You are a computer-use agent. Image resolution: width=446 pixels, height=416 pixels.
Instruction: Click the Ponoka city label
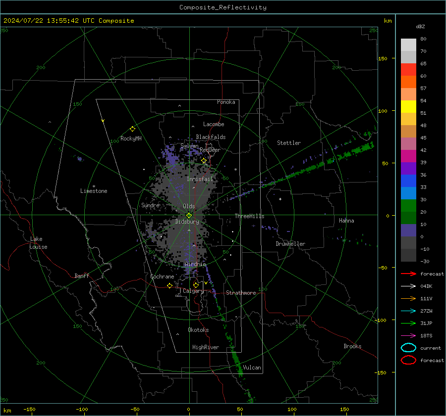coord(226,102)
